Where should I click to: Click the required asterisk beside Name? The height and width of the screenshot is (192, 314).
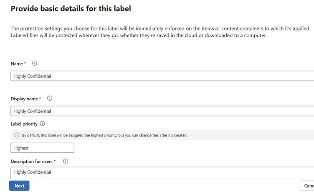tap(25, 63)
